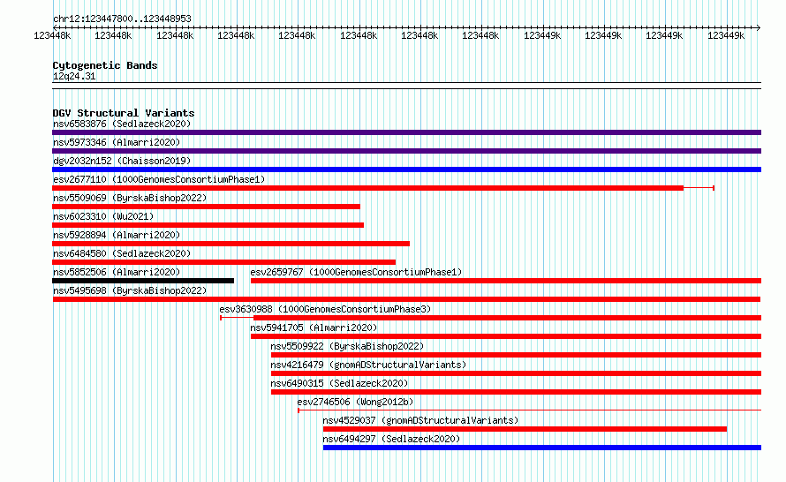Click the red bar under nsv5495698
This screenshot has height=482, width=786.
pyautogui.click(x=406, y=299)
